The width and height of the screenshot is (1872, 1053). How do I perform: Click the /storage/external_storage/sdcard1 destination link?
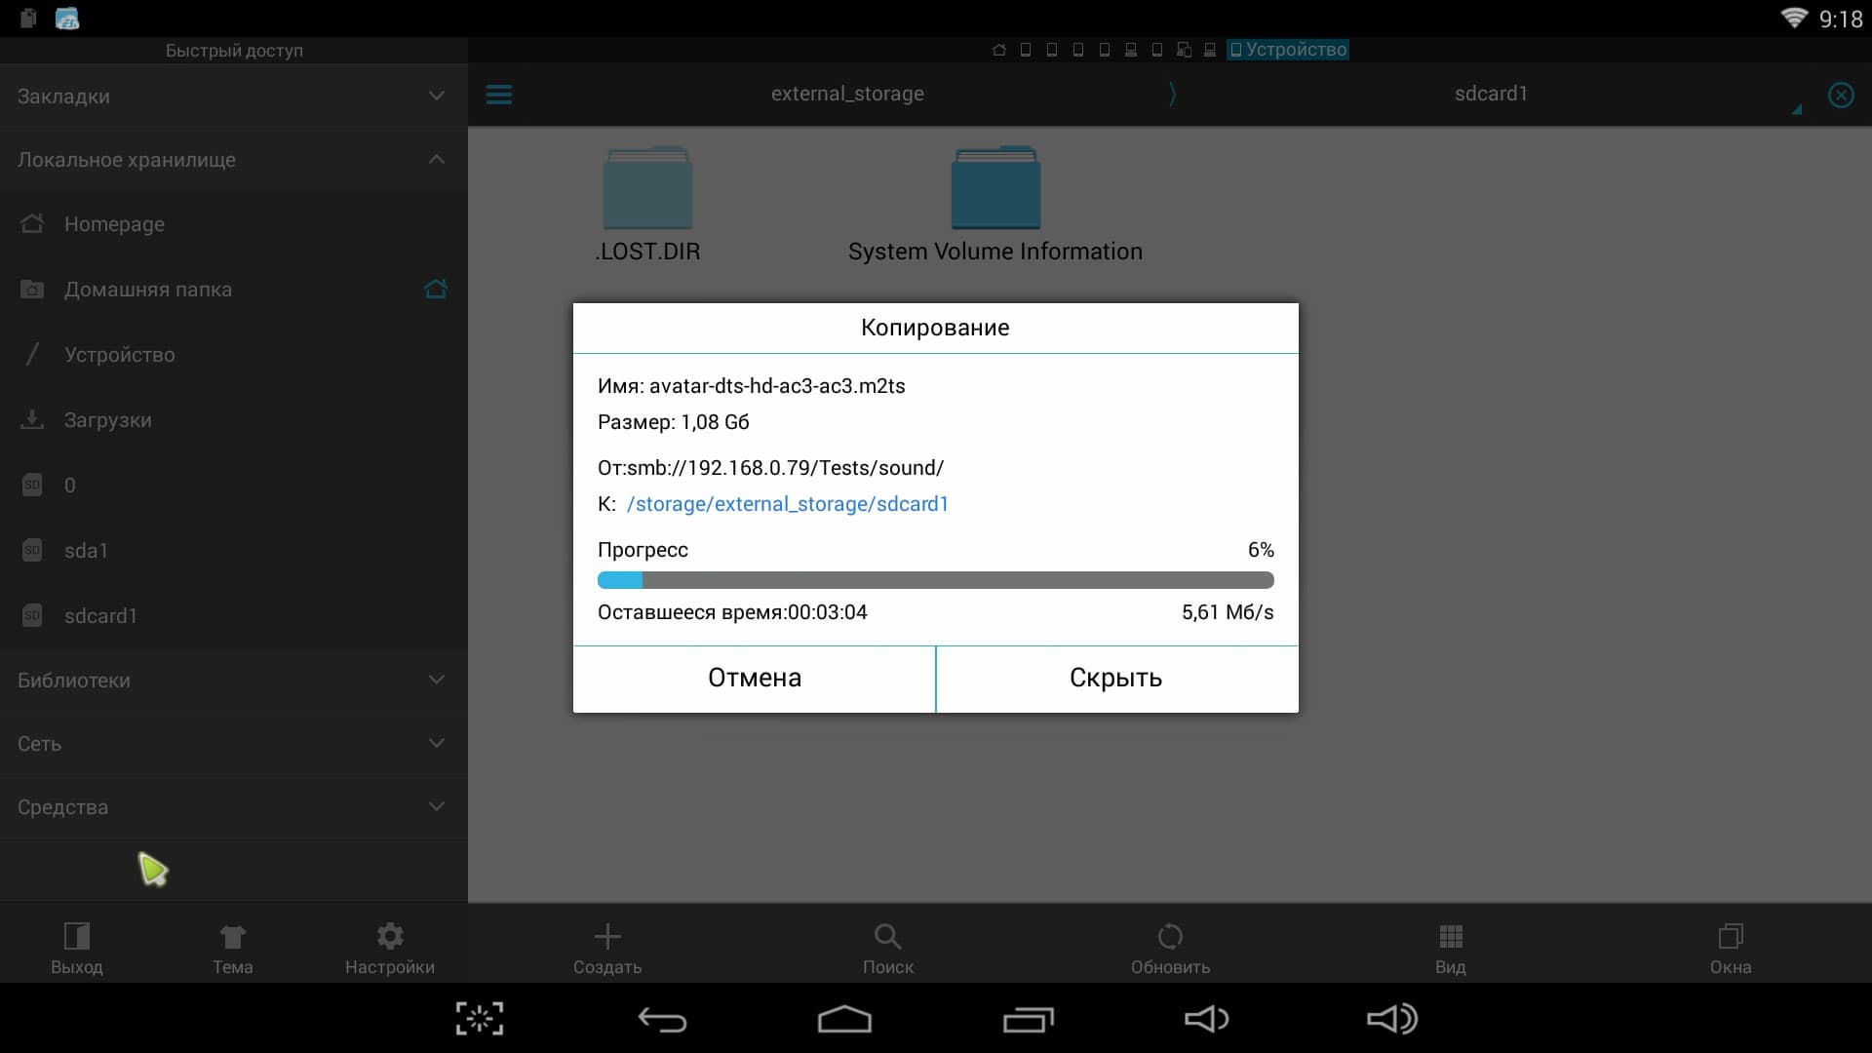(787, 504)
